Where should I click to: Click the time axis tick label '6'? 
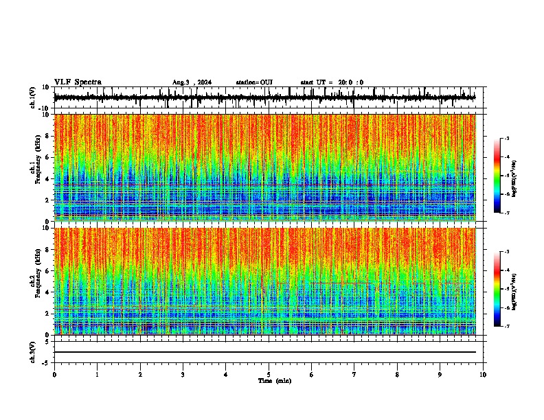tap(312, 375)
